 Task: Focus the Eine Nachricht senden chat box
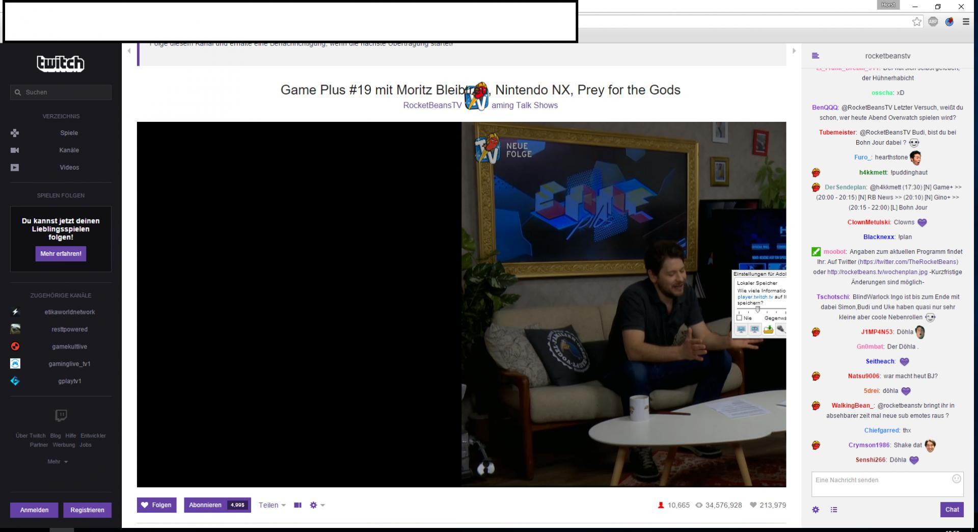(887, 484)
